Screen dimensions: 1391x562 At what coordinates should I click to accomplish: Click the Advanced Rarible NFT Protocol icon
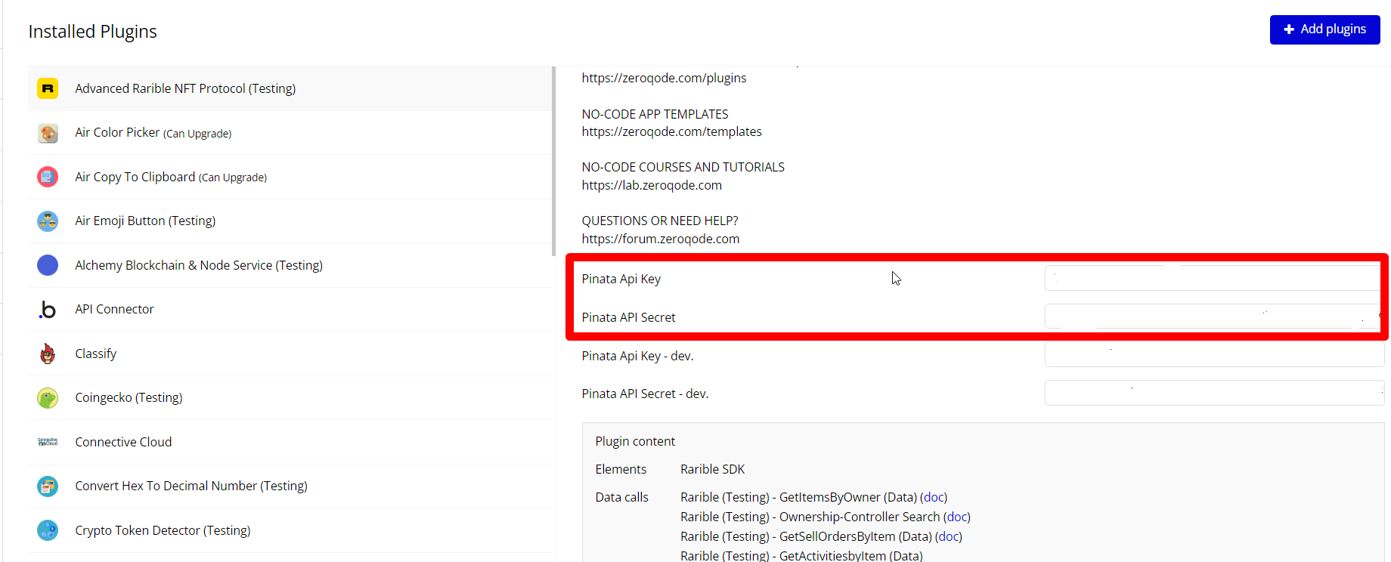coord(48,88)
